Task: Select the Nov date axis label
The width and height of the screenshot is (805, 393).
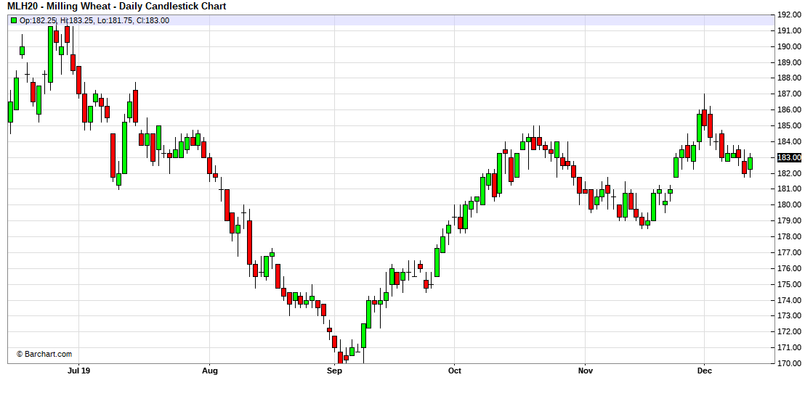Action: pyautogui.click(x=586, y=371)
